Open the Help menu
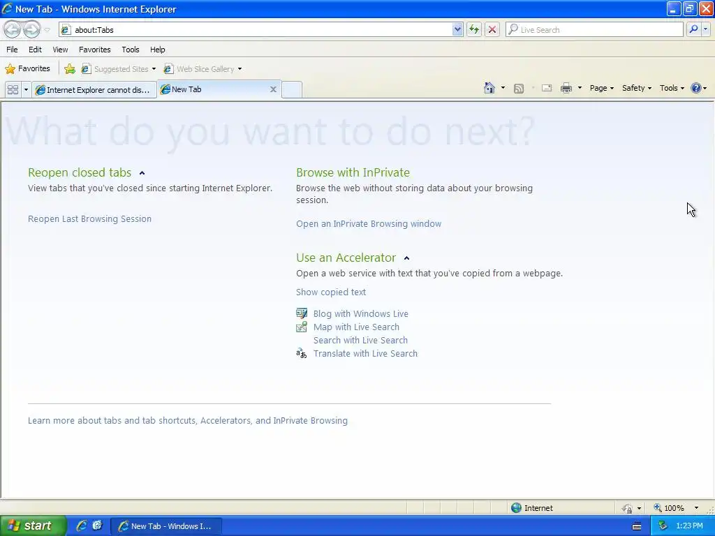 coord(158,50)
